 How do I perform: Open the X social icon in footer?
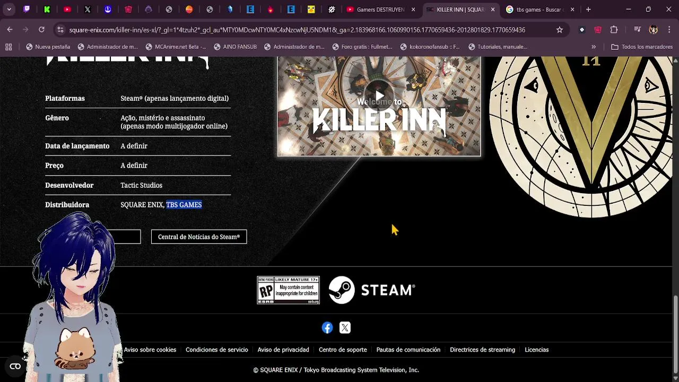pyautogui.click(x=345, y=328)
